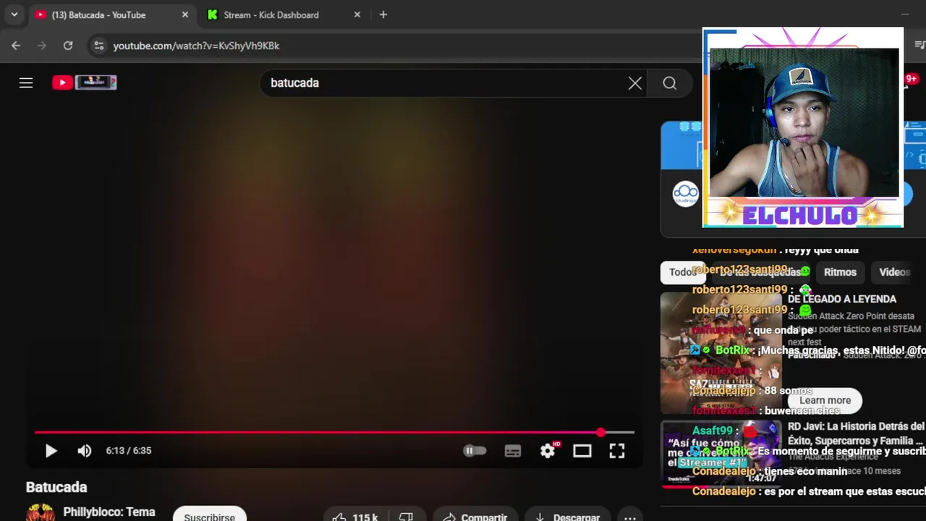This screenshot has width=926, height=521.
Task: Enter fullscreen from the player
Action: tap(617, 451)
